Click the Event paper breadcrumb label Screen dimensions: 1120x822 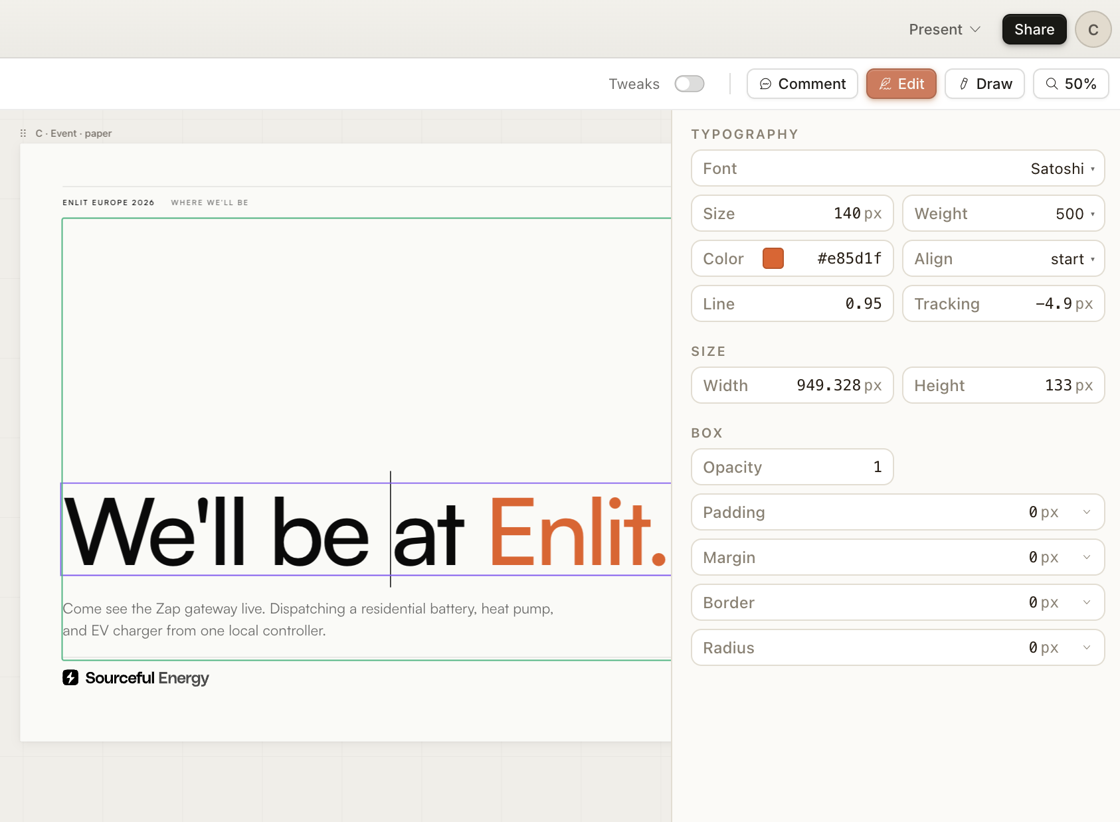pyautogui.click(x=73, y=133)
